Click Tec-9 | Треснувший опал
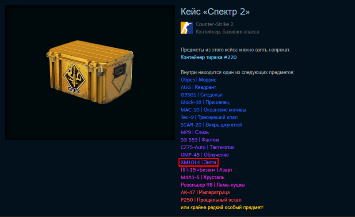 pos(209,117)
